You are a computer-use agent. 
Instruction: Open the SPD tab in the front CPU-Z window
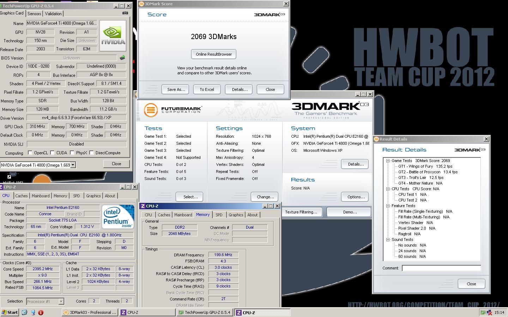(219, 215)
